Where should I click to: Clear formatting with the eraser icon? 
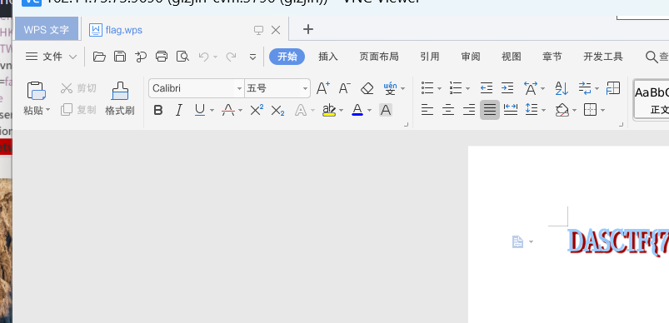pyautogui.click(x=367, y=88)
